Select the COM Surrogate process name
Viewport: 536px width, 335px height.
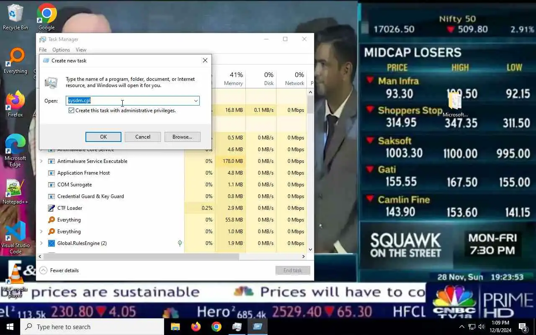pos(75,185)
